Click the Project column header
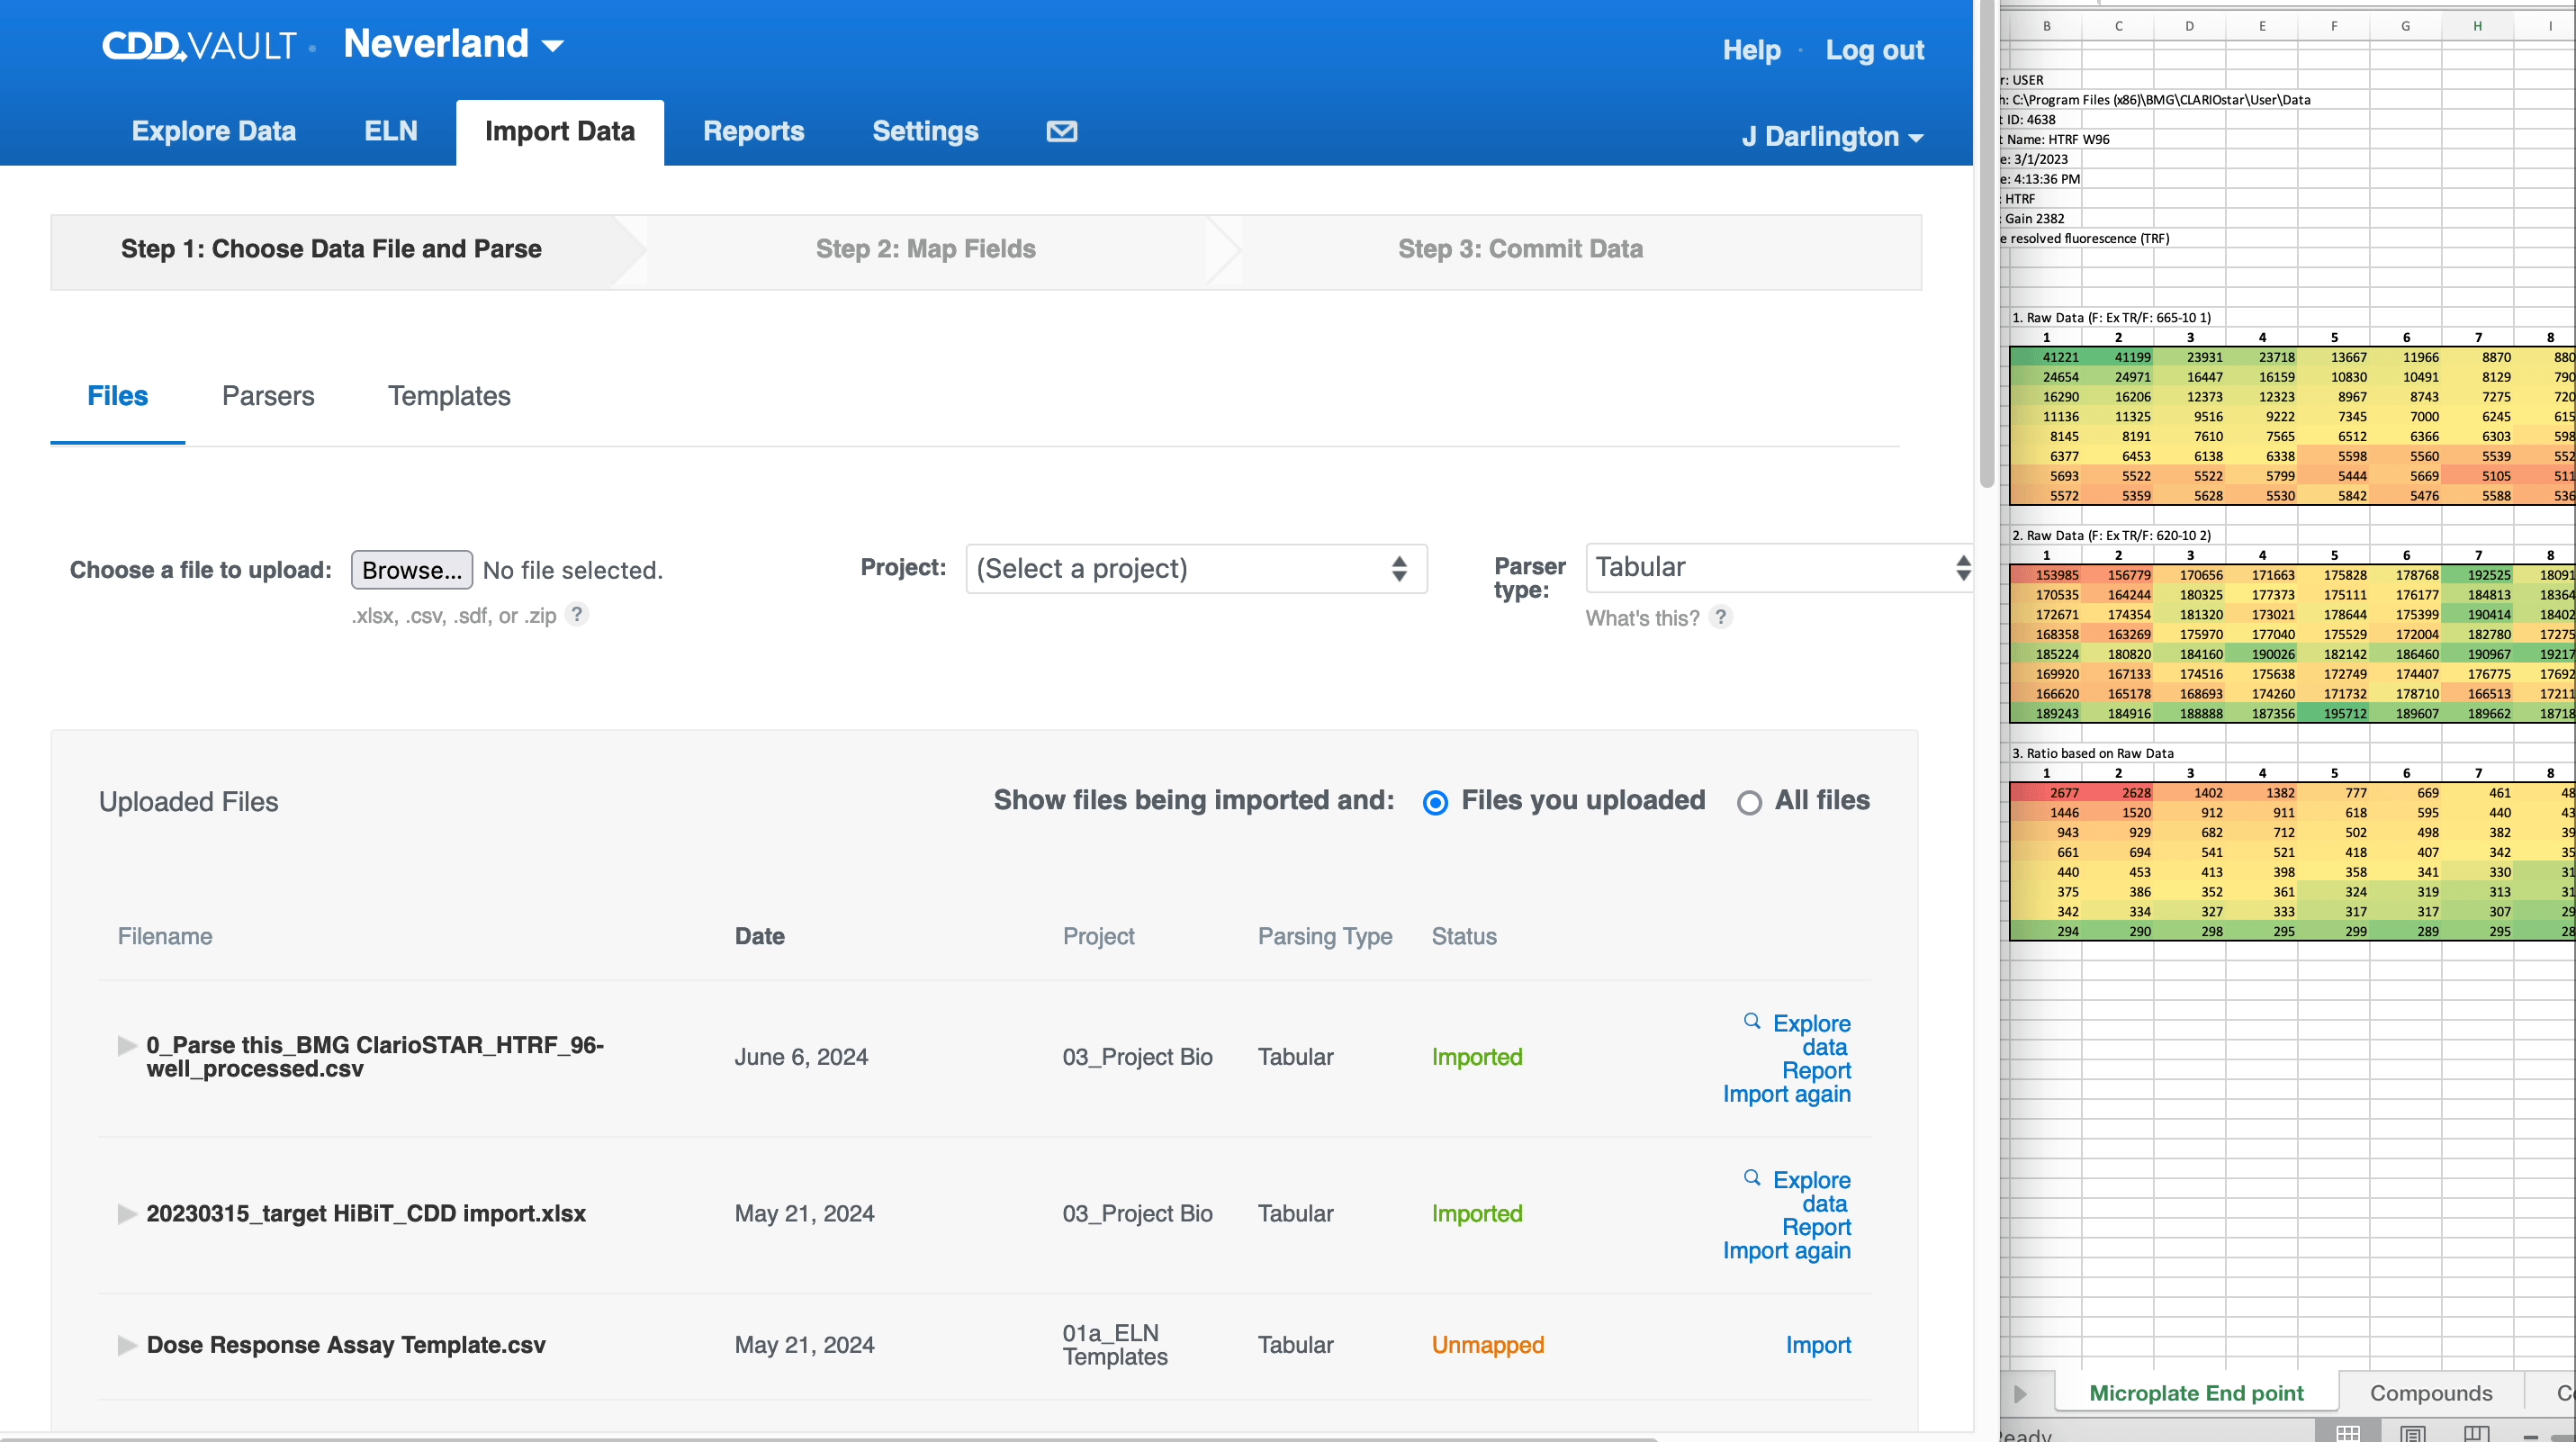2576x1442 pixels. 1098,936
